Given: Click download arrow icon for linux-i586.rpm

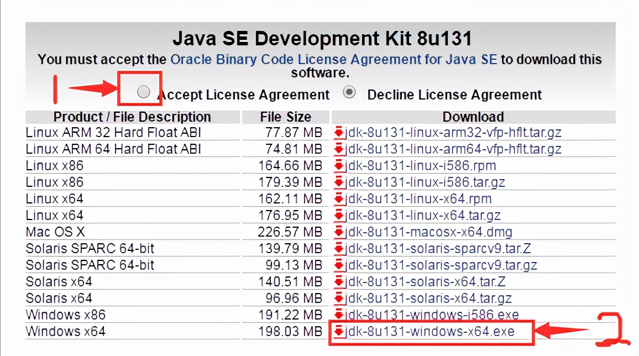Looking at the screenshot, I should (339, 166).
